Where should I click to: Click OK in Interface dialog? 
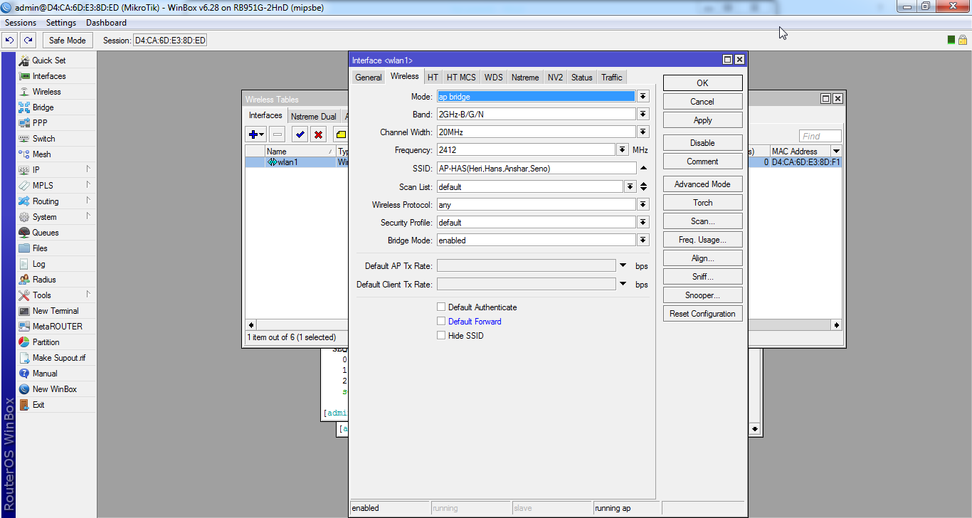[702, 83]
